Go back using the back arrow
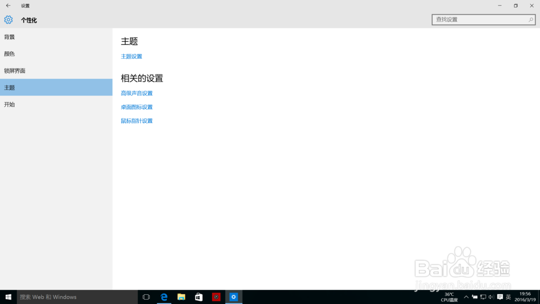 click(x=8, y=5)
